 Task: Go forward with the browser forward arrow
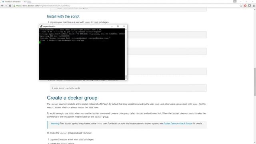pyautogui.click(x=6, y=6)
